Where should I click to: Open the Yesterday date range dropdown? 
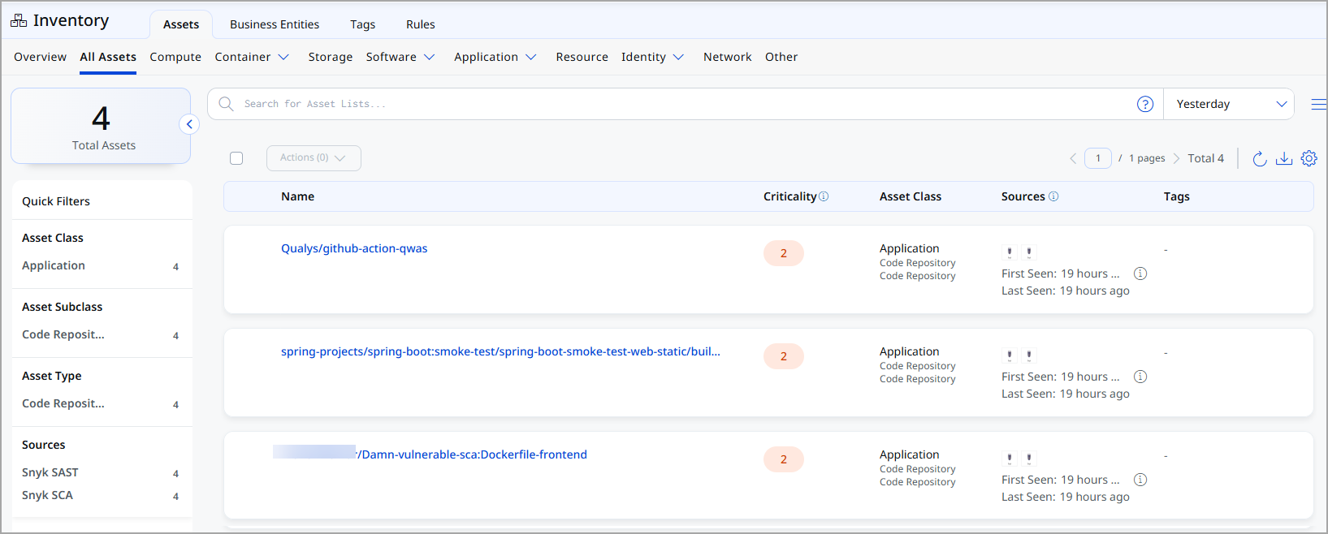1229,104
